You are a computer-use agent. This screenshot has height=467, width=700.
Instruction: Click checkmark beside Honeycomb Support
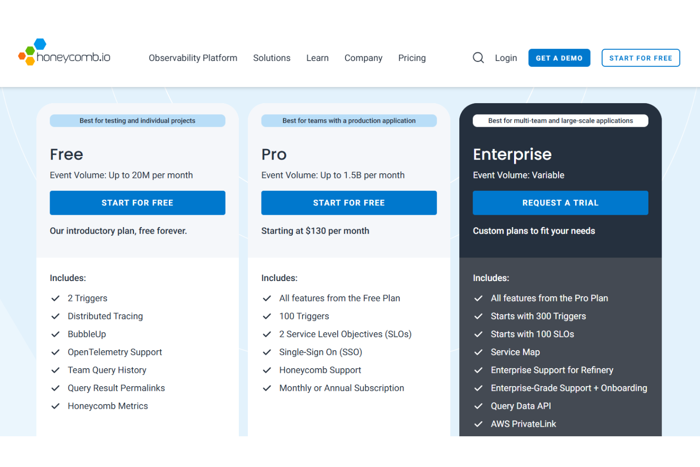267,370
